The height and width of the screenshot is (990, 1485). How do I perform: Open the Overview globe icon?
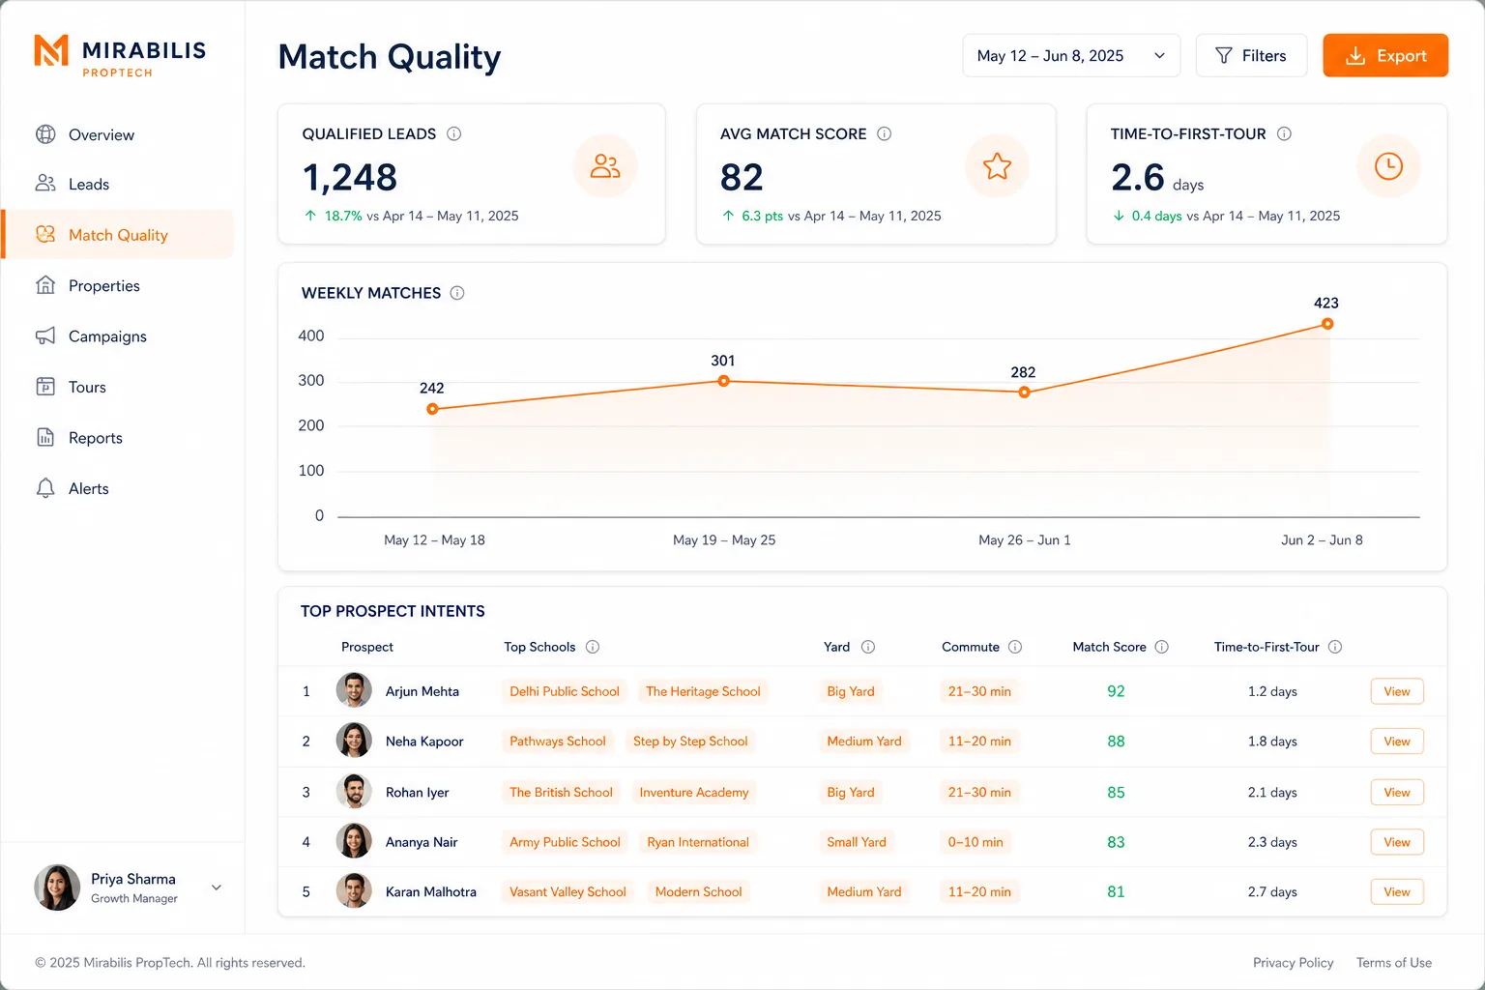(45, 134)
